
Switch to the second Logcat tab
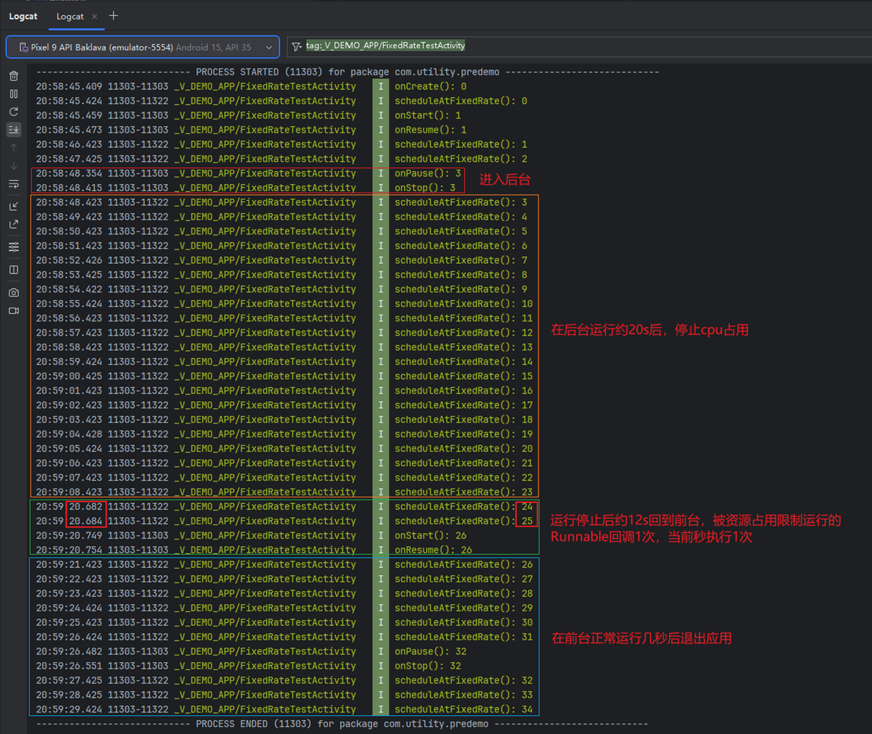coord(70,17)
